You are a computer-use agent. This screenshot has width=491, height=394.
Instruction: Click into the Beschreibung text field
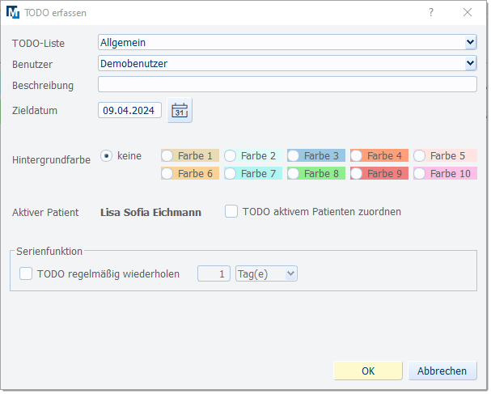click(x=287, y=84)
